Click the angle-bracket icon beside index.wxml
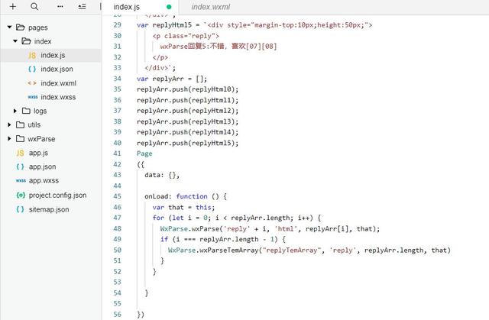 click(32, 83)
